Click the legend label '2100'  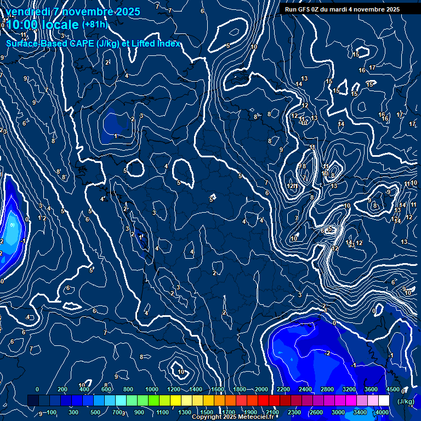[272, 412]
